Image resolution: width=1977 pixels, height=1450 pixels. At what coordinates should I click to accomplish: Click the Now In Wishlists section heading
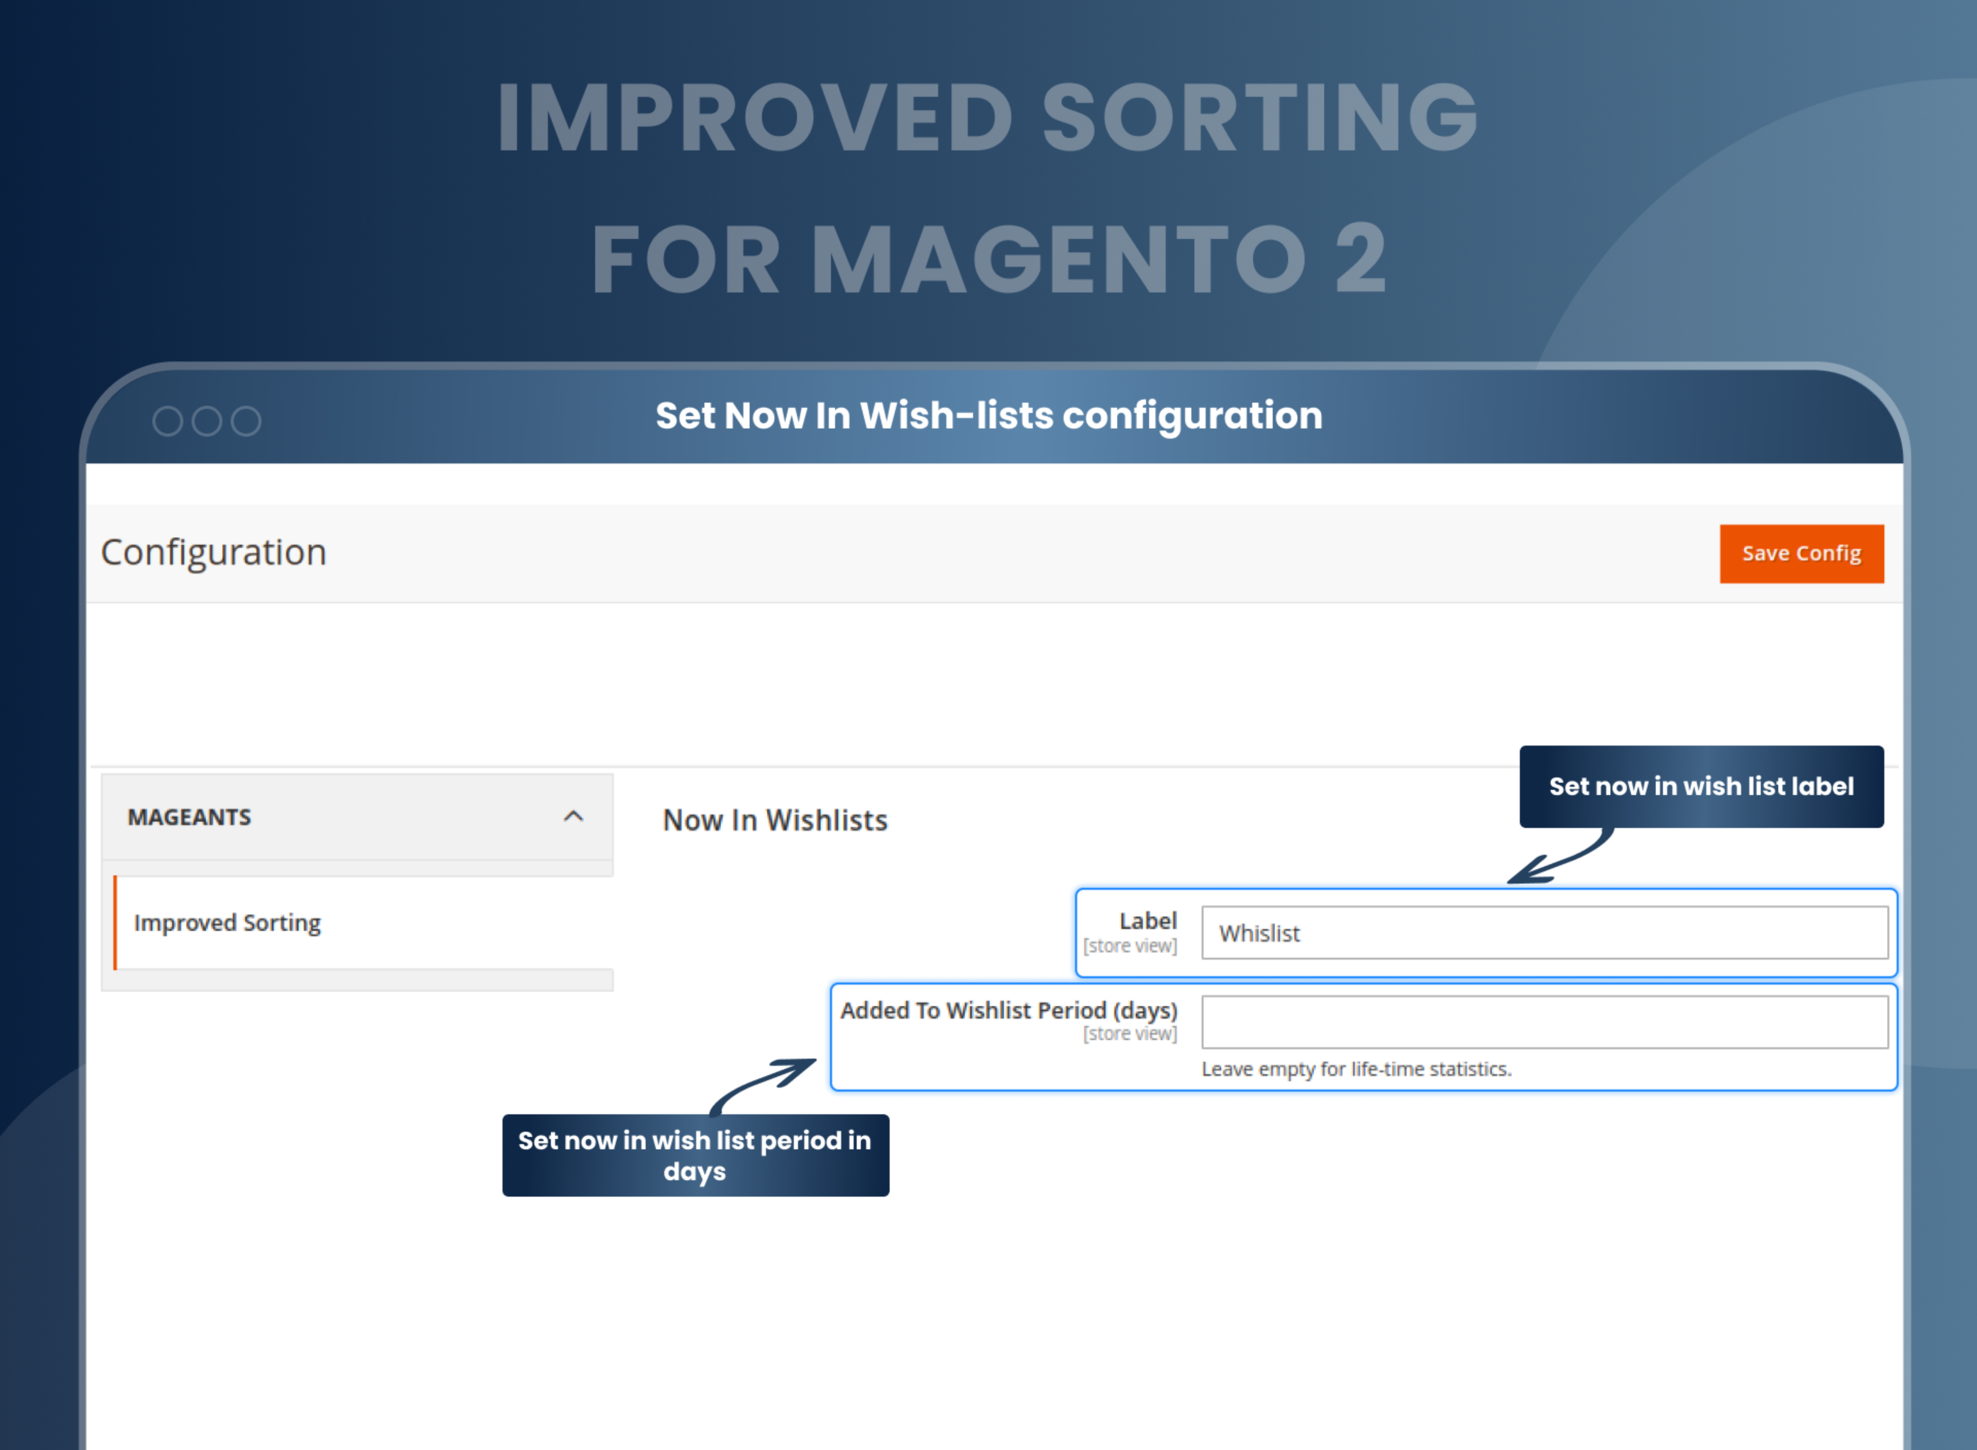(x=775, y=820)
